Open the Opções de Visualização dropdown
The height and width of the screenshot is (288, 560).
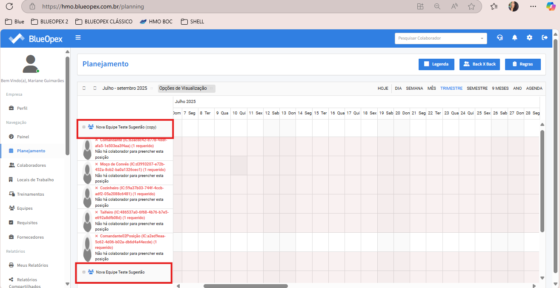tap(187, 88)
